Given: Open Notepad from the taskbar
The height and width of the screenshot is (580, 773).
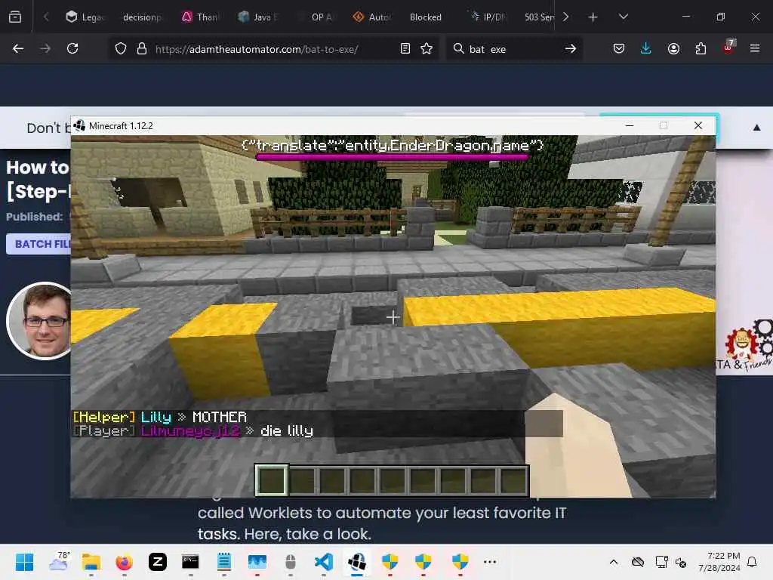Looking at the screenshot, I should tap(223, 562).
